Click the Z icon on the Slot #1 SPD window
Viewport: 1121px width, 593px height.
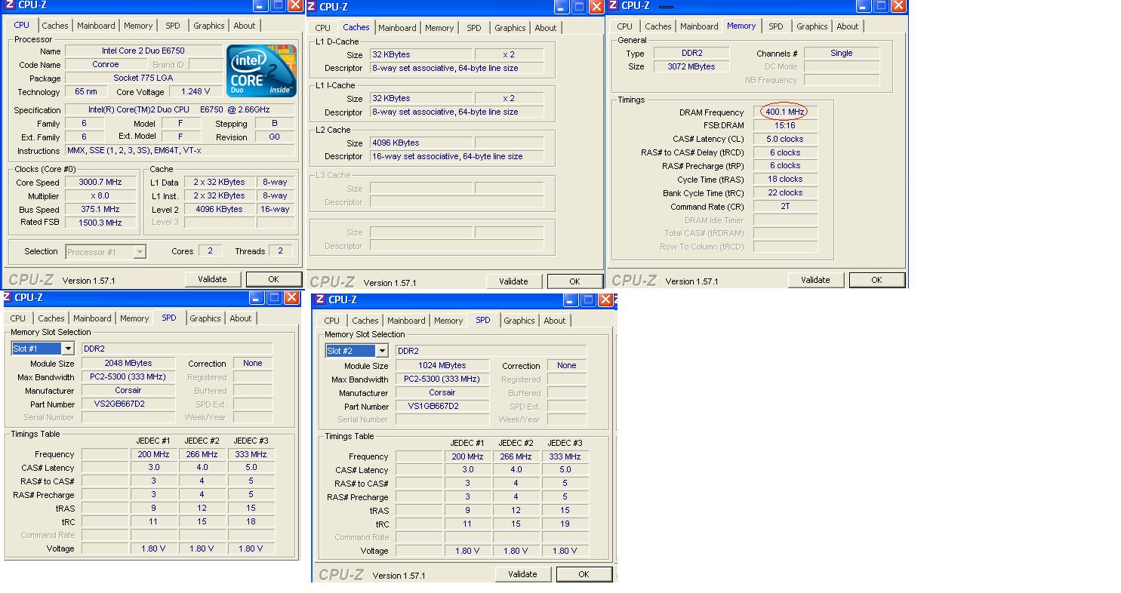tap(9, 297)
